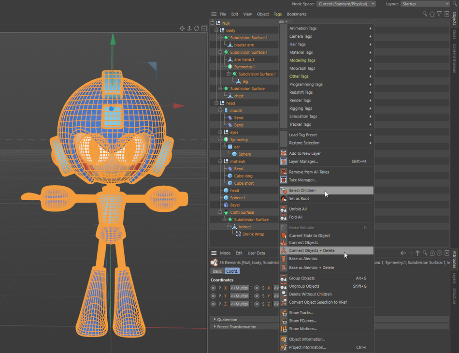Open the Layout Startup dropdown
The image size is (459, 353).
coord(425,4)
